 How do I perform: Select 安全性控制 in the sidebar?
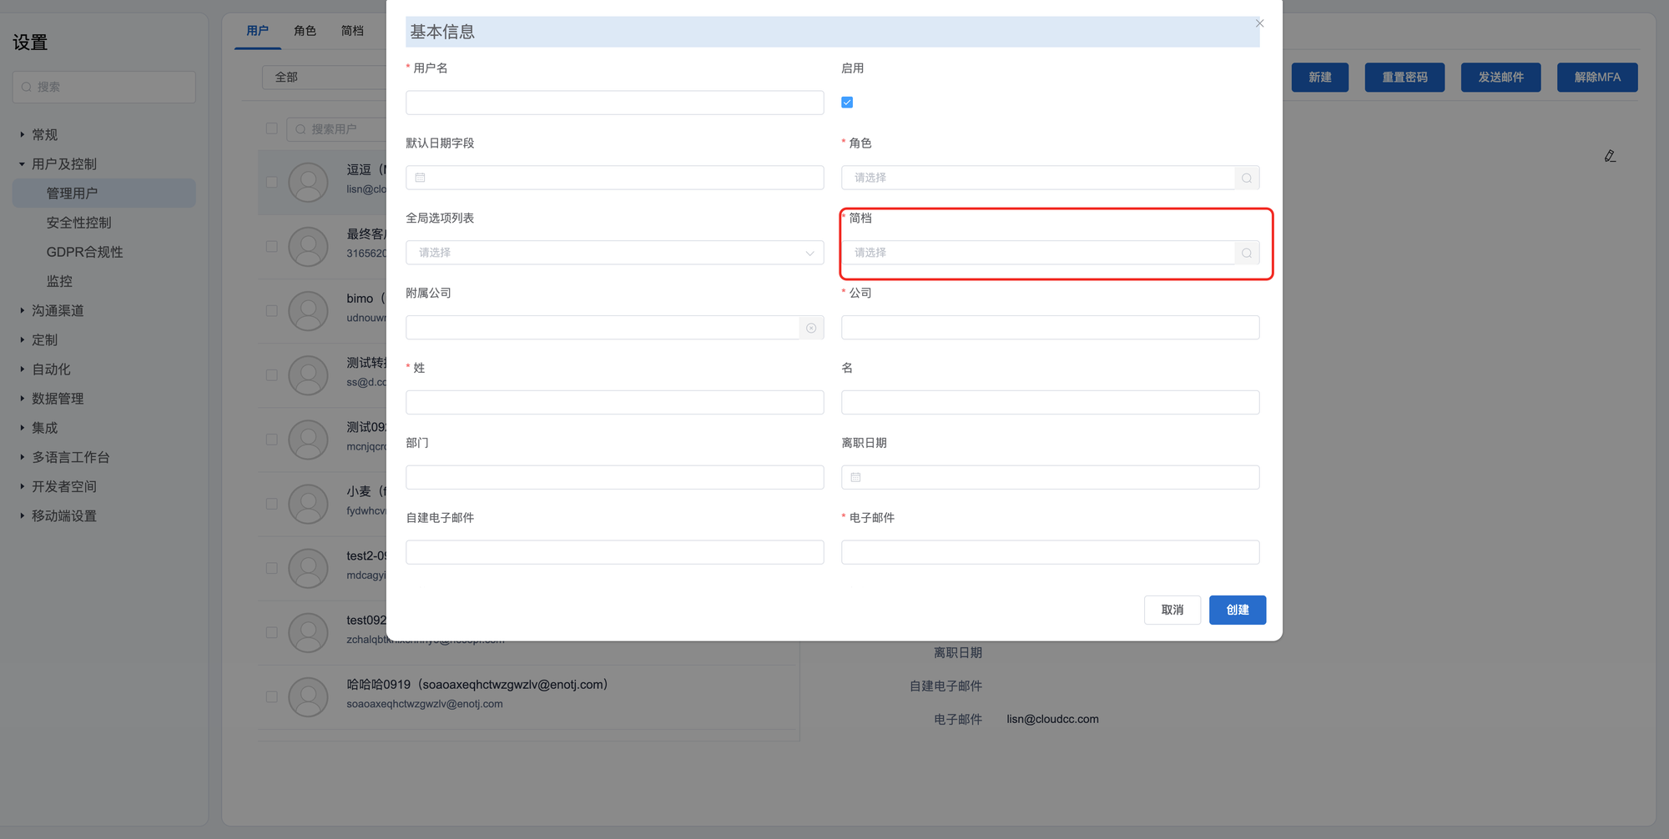point(78,223)
